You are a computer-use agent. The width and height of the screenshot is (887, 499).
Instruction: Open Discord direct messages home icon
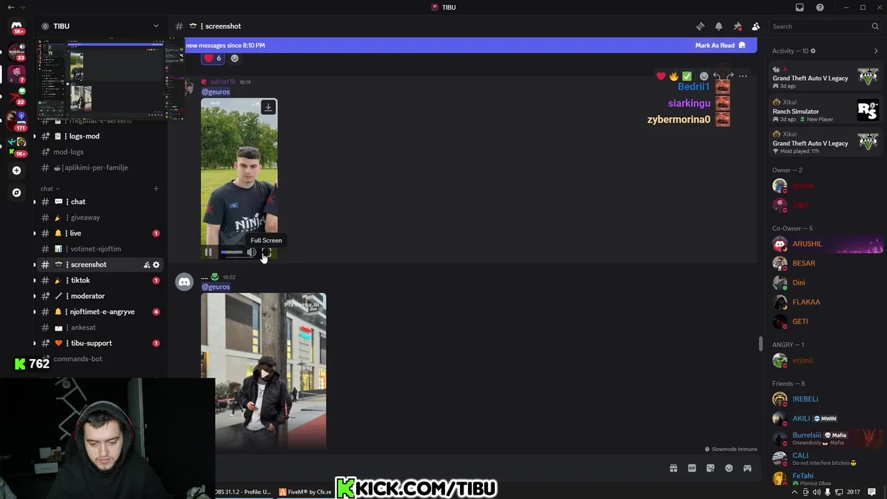17,26
